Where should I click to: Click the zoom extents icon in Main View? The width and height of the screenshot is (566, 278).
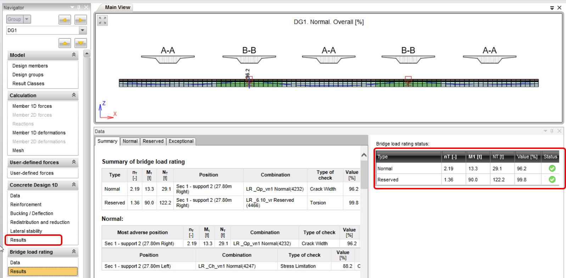pos(102,21)
